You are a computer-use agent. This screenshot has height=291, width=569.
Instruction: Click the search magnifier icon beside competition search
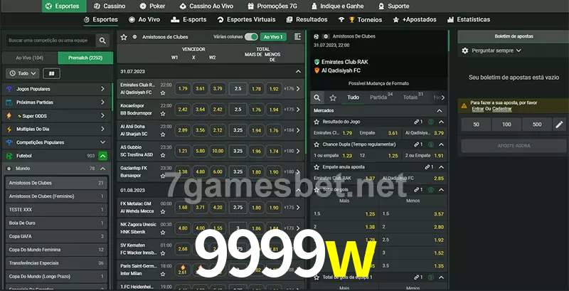coord(102,41)
